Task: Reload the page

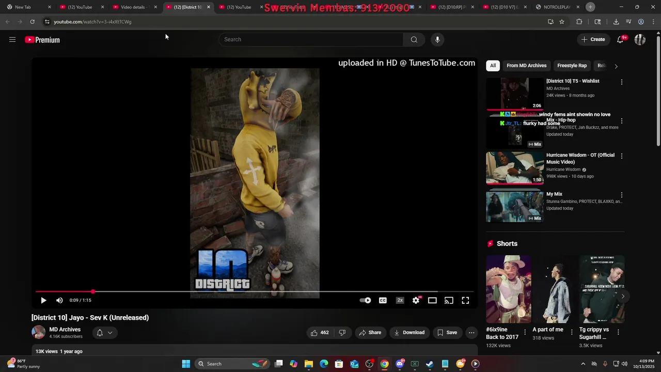Action: coord(32,22)
